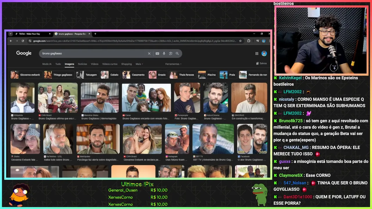Open the Facebook 1998-2025 image result
The width and height of the screenshot is (372, 209).
pyautogui.click(x=252, y=139)
